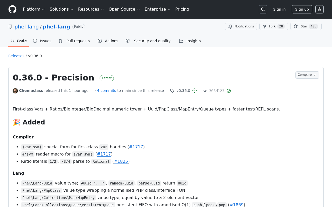Screen dimensions: 332x207
Task: Click the Public visibility label
Action: pos(79,27)
